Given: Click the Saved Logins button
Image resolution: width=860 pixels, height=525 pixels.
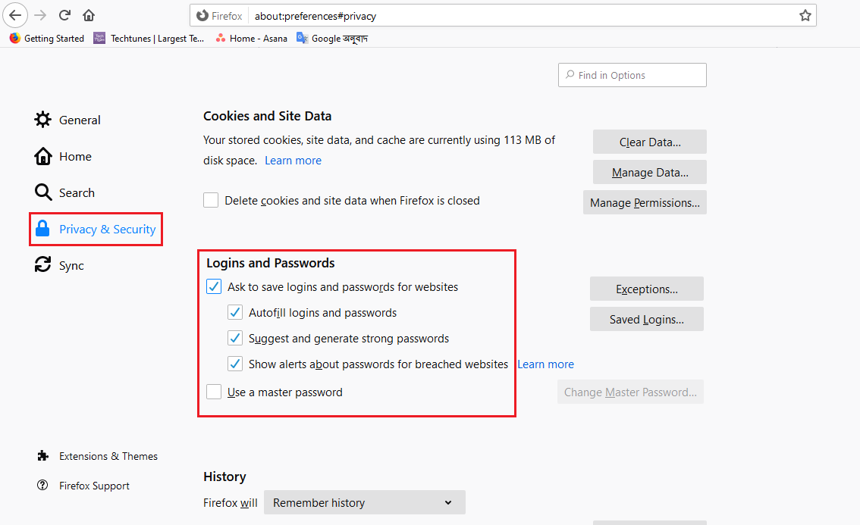Looking at the screenshot, I should (646, 320).
